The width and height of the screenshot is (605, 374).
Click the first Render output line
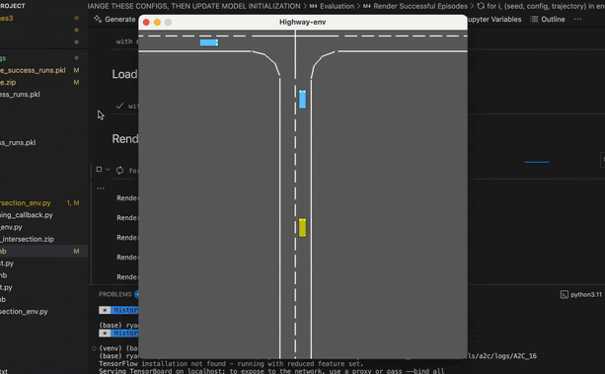coord(127,198)
